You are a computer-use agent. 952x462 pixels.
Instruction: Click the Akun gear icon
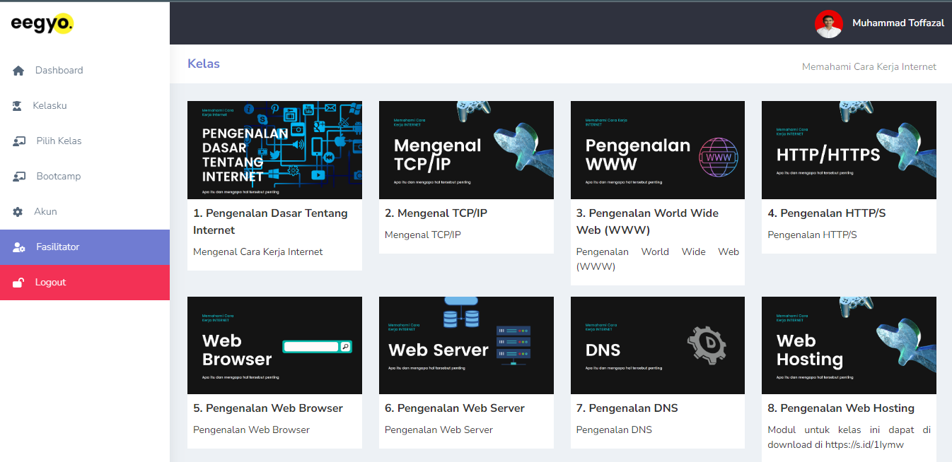(18, 212)
